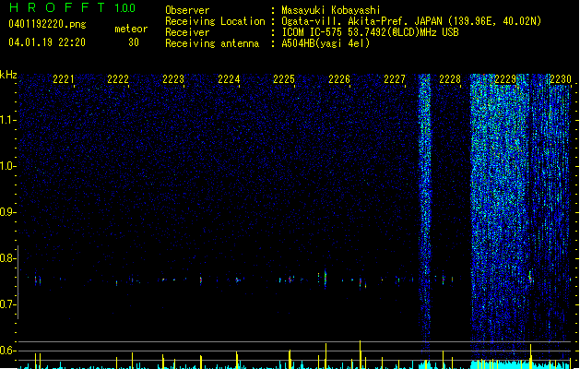Click the meteor label

pyautogui.click(x=131, y=29)
